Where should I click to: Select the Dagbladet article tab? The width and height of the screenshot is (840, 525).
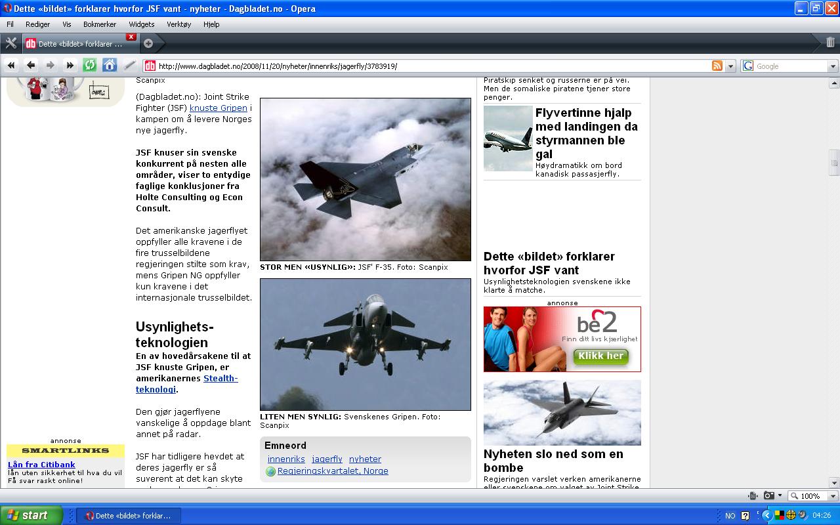point(80,44)
